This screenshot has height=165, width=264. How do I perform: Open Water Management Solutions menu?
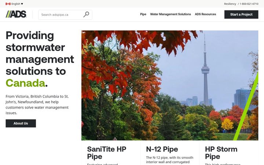pos(170,14)
